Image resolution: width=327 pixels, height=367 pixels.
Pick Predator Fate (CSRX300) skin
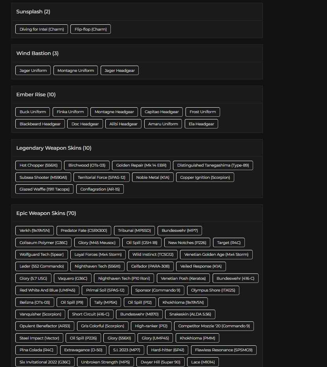(x=84, y=231)
